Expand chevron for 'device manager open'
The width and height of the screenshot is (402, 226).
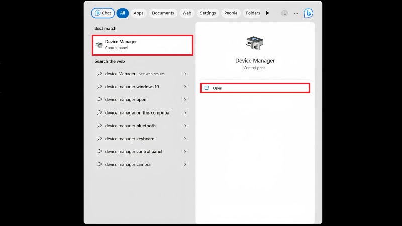[x=185, y=99]
